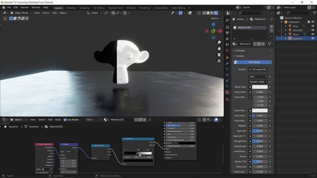Click the red X axis on the navigation gizmo
317x178 pixels.
point(220,31)
